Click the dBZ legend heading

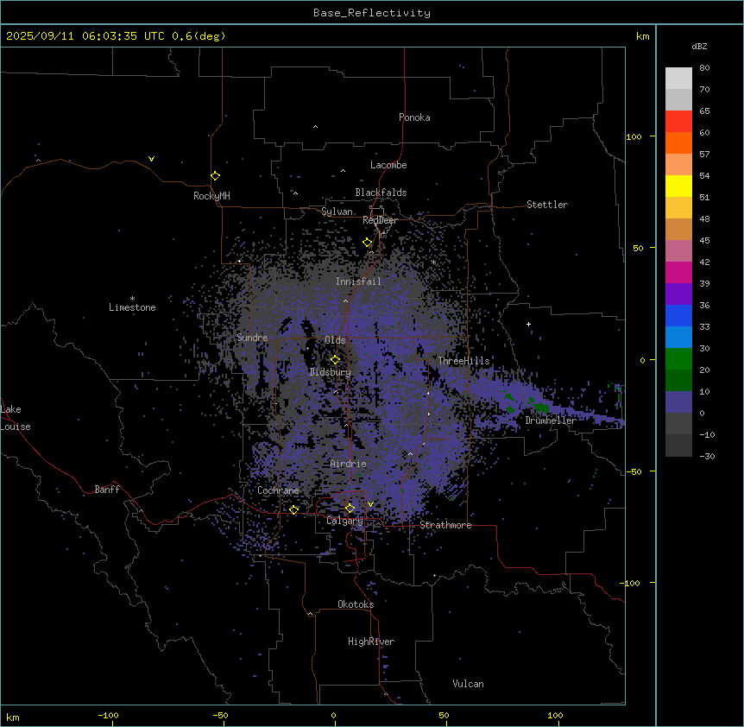tap(699, 47)
